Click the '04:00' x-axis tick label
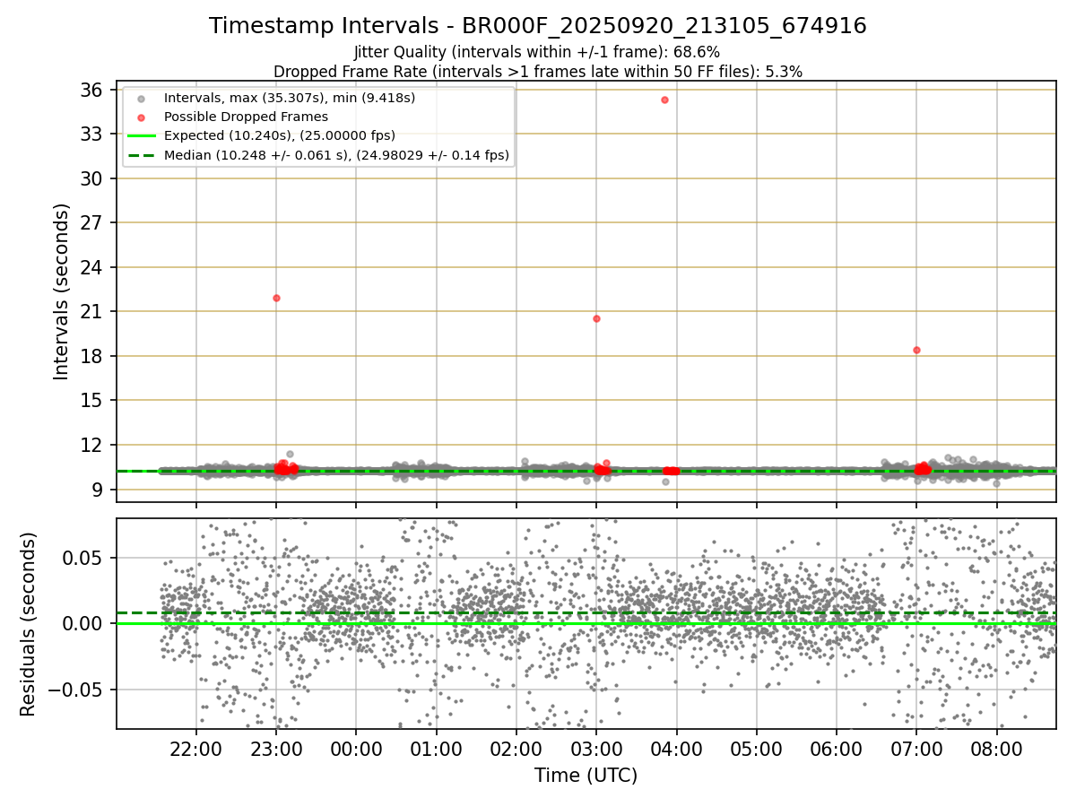1076x807 pixels. pyautogui.click(x=676, y=751)
